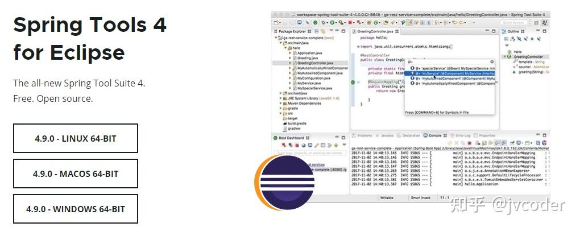This screenshot has height=231, width=580.
Task: Expand the src/test/java folder
Action: pyautogui.click(x=280, y=94)
